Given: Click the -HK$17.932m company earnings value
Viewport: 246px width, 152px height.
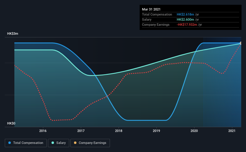Looking at the screenshot, I should pyautogui.click(x=187, y=25).
